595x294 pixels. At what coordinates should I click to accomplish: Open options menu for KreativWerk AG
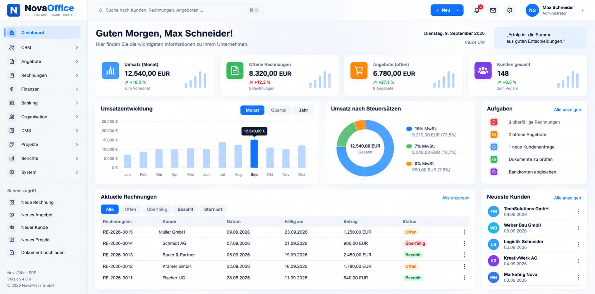[578, 261]
